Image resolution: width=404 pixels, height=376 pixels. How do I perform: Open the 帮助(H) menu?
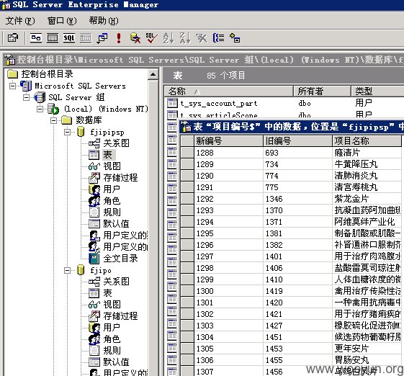pos(104,21)
